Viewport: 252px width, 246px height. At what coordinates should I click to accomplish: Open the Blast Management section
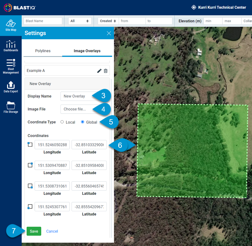pos(11,67)
